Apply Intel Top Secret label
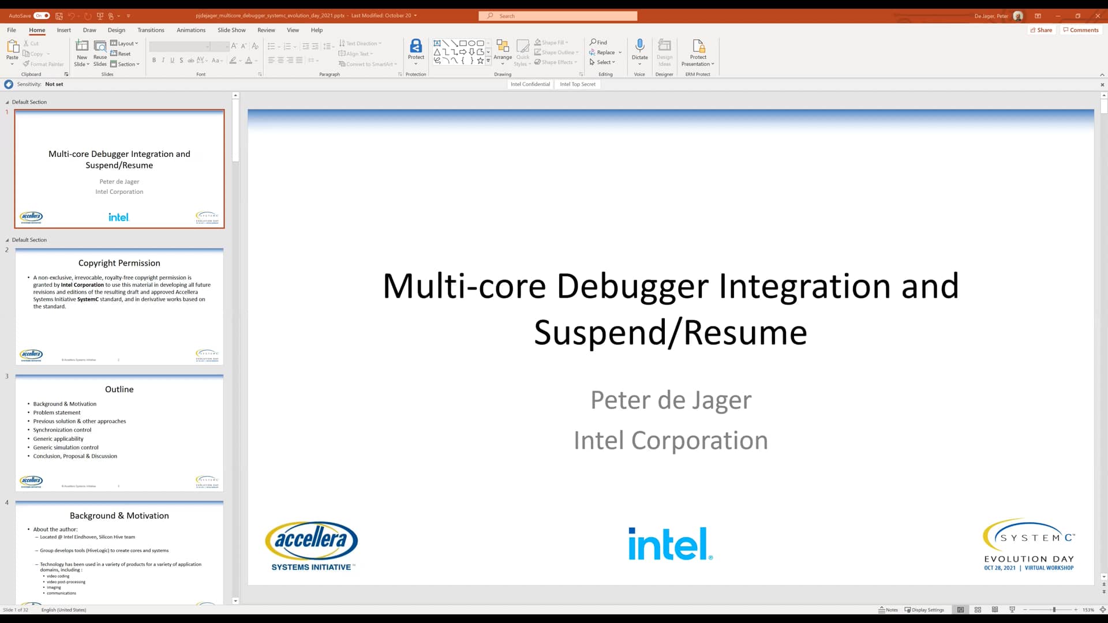 [x=577, y=84]
